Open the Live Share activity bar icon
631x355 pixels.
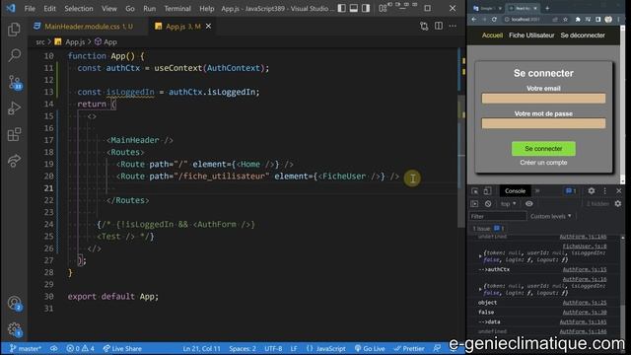[x=14, y=161]
